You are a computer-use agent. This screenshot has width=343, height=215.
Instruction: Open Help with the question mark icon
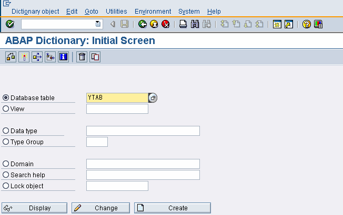[x=307, y=24]
